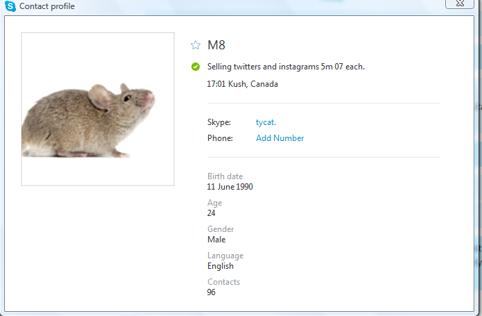Viewport: 482px width, 316px height.
Task: Click the Language value English
Action: (221, 266)
